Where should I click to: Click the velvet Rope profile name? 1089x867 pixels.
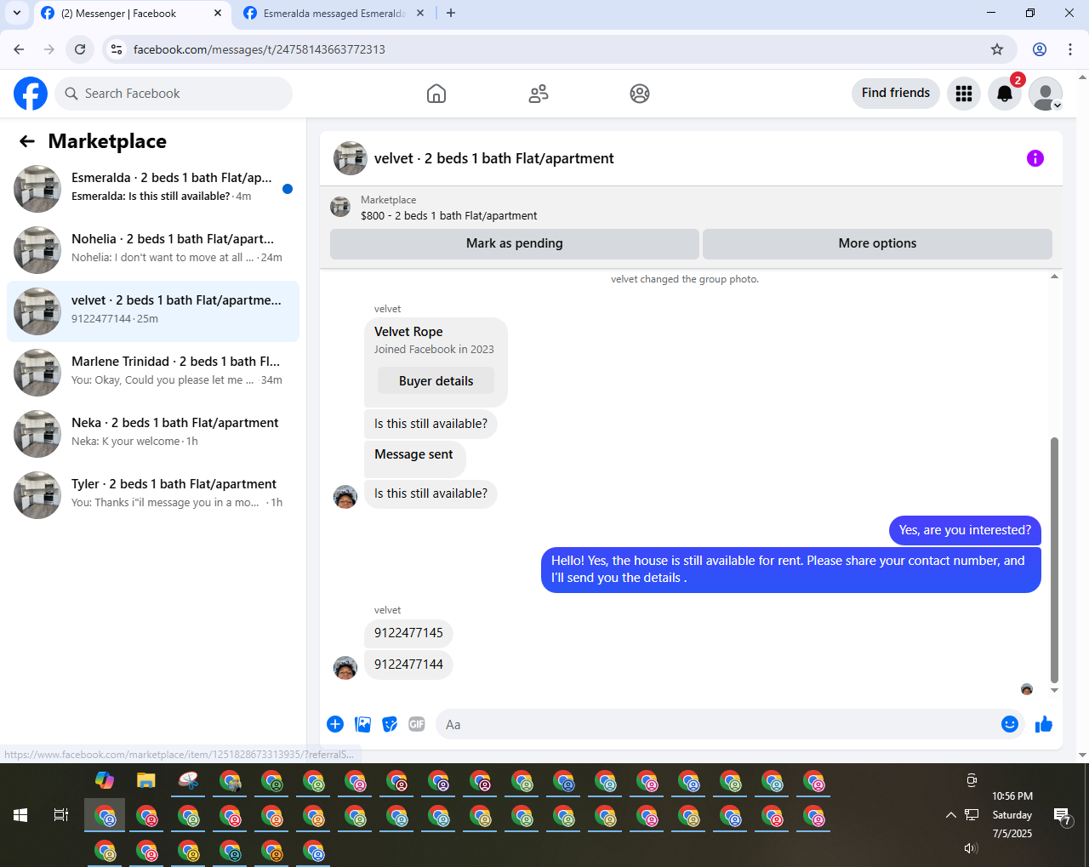[408, 332]
